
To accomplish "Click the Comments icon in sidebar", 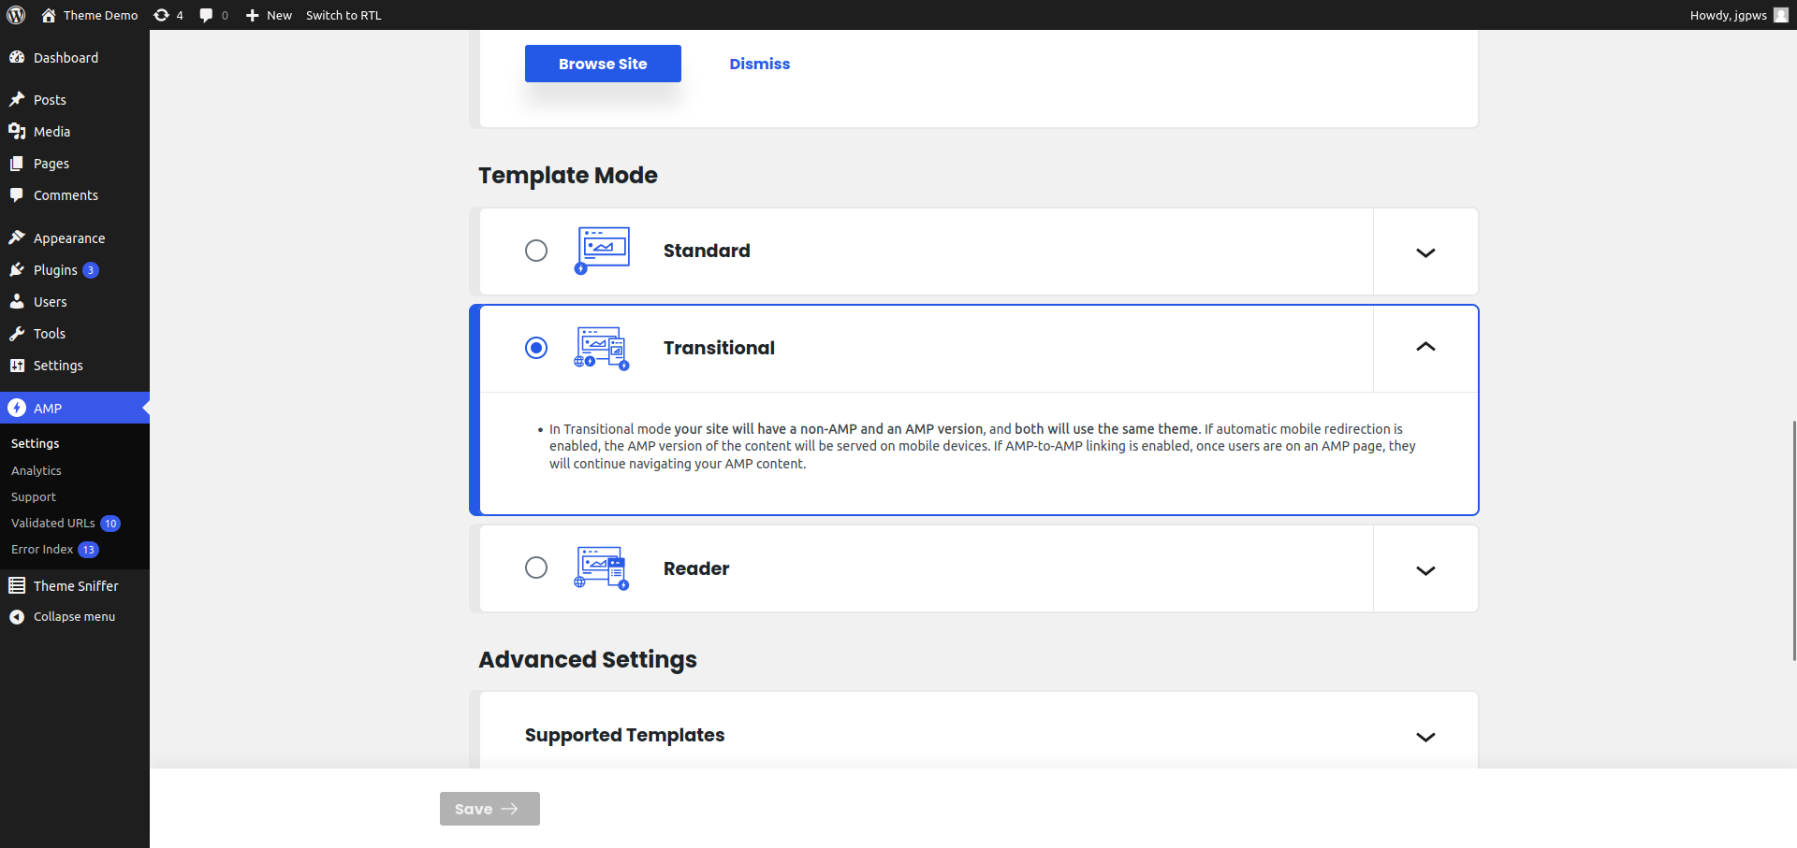I will tap(17, 194).
